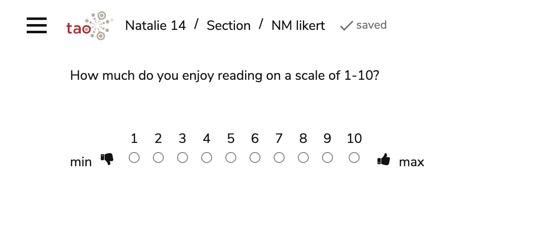545x246 pixels.
Task: Select rating 1 on the scale
Action: 134,157
